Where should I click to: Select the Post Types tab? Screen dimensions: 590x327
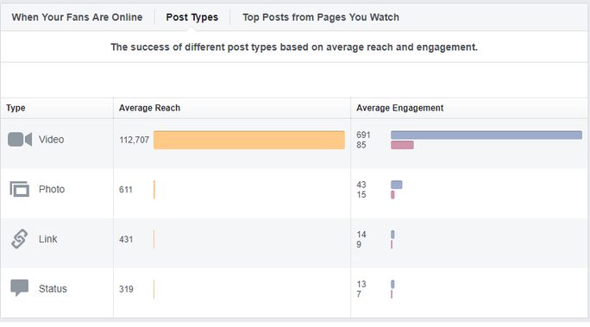(191, 17)
